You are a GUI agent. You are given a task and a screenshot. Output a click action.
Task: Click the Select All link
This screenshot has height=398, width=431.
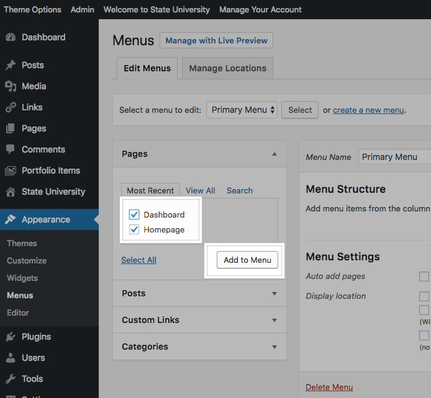pos(139,260)
